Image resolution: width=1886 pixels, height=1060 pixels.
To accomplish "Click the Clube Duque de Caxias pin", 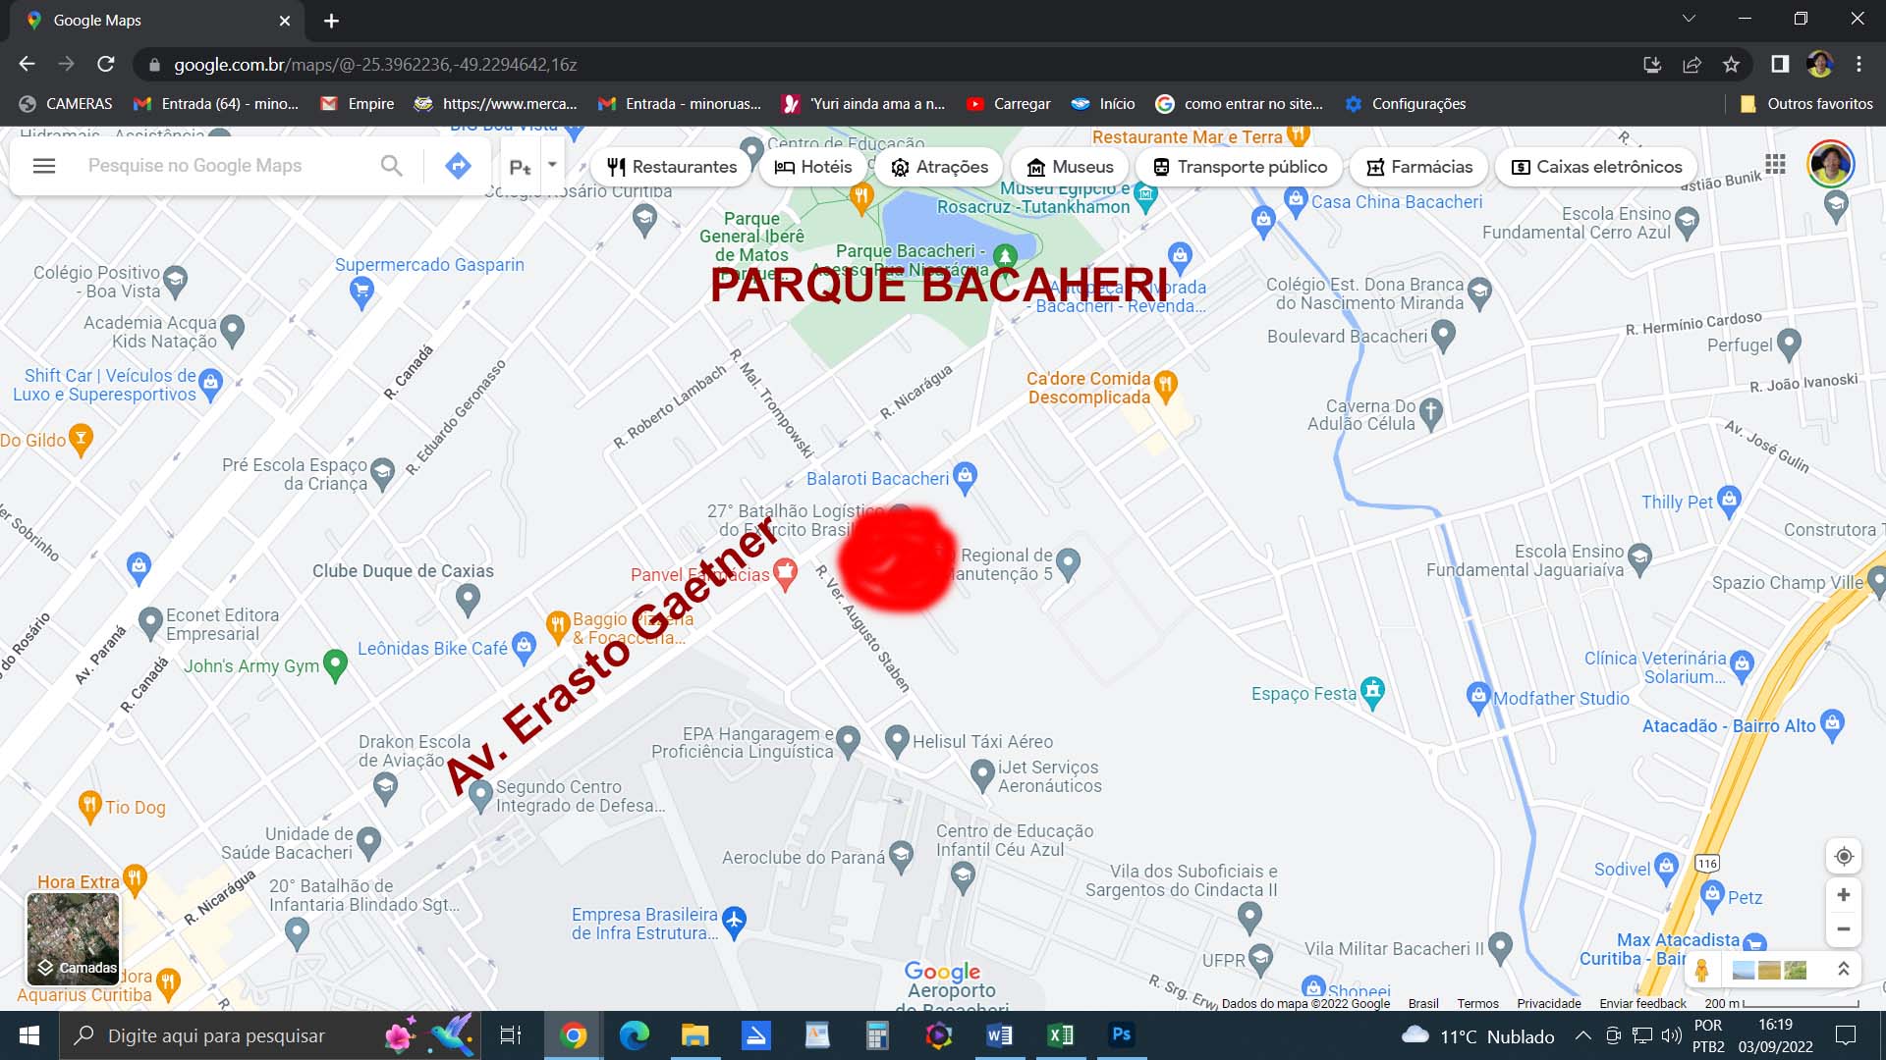I will (468, 598).
